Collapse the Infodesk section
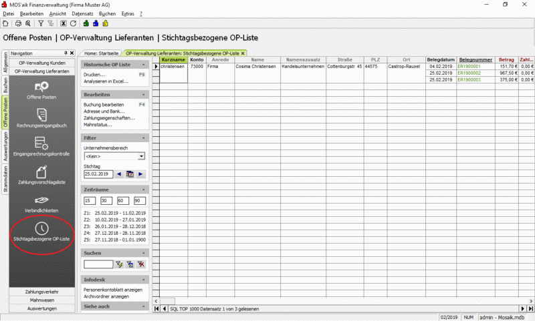 144,280
